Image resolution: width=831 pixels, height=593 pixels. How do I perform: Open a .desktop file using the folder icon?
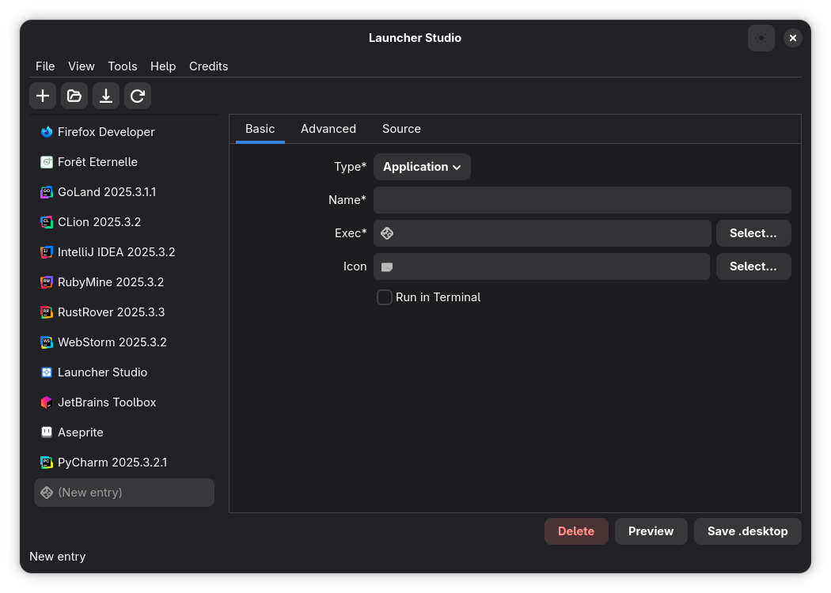pyautogui.click(x=74, y=96)
